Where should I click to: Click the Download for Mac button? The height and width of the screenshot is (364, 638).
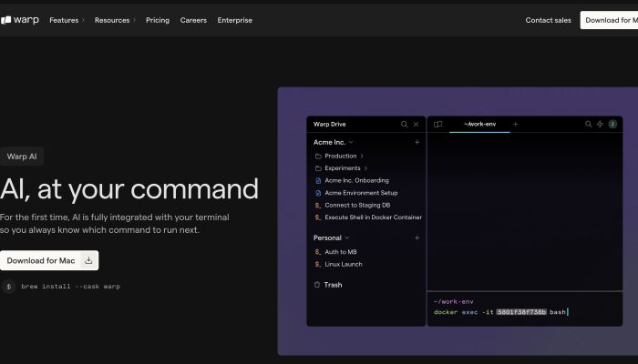[x=49, y=260]
